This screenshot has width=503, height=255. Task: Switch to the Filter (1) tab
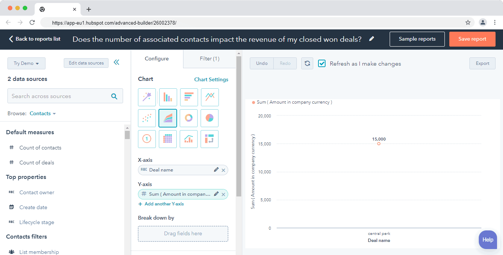[209, 59]
